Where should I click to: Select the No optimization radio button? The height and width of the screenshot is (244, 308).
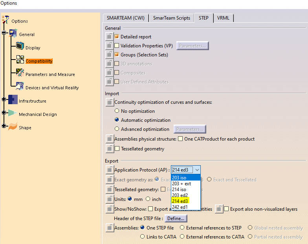(x=117, y=111)
